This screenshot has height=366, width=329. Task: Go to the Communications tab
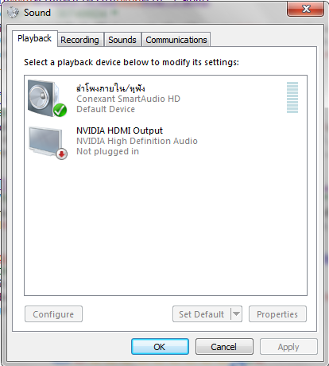tap(176, 40)
